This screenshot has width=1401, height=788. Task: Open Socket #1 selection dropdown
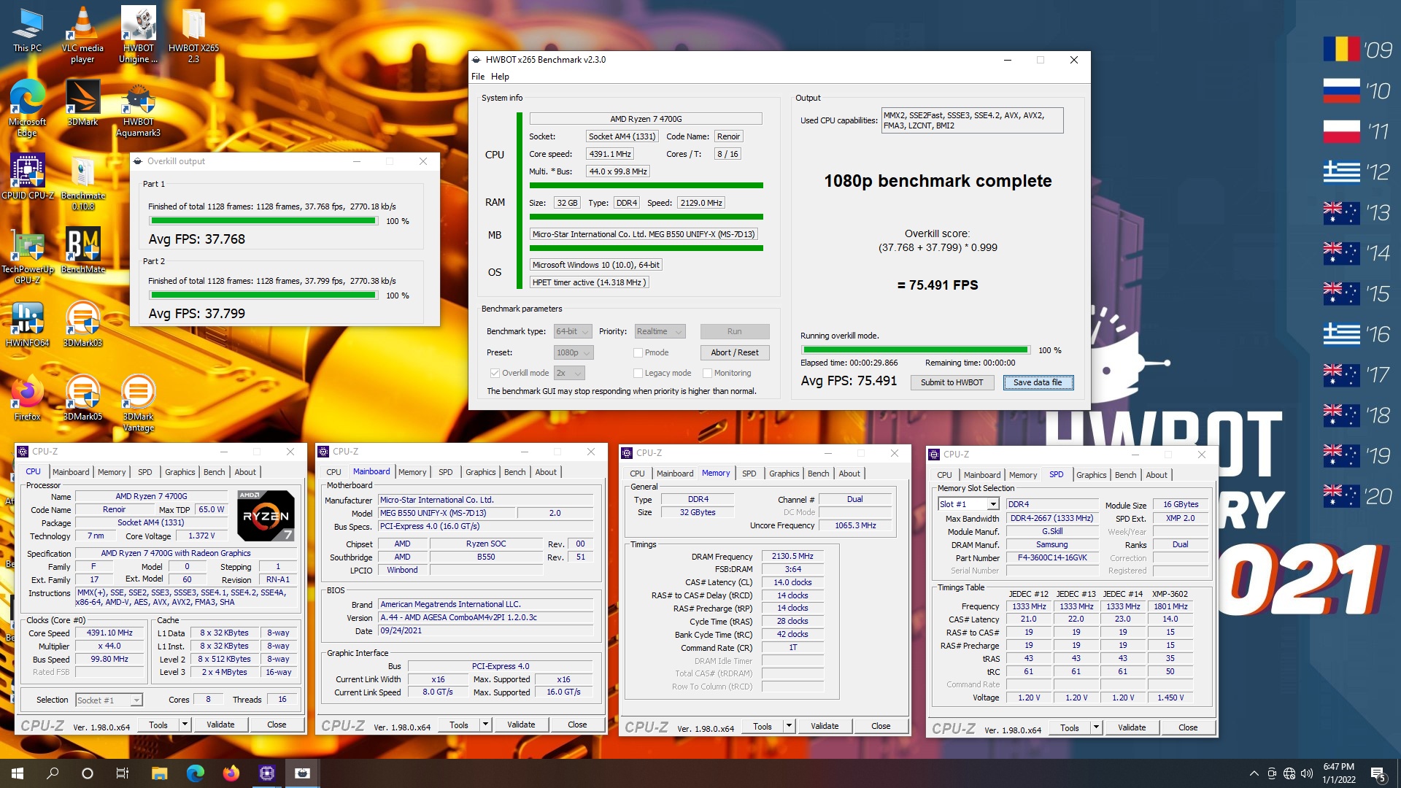(x=109, y=700)
